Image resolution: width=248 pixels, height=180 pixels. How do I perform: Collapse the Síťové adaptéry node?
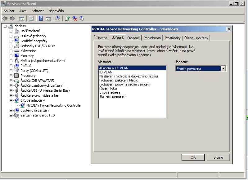pos(11,100)
